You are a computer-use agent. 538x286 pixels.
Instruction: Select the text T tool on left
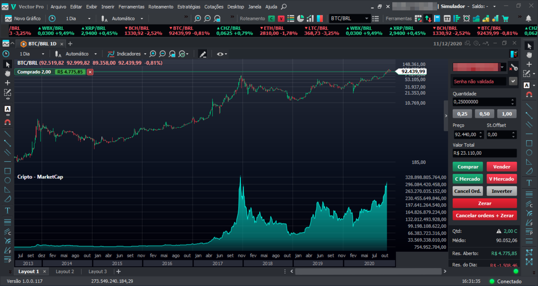[8, 210]
